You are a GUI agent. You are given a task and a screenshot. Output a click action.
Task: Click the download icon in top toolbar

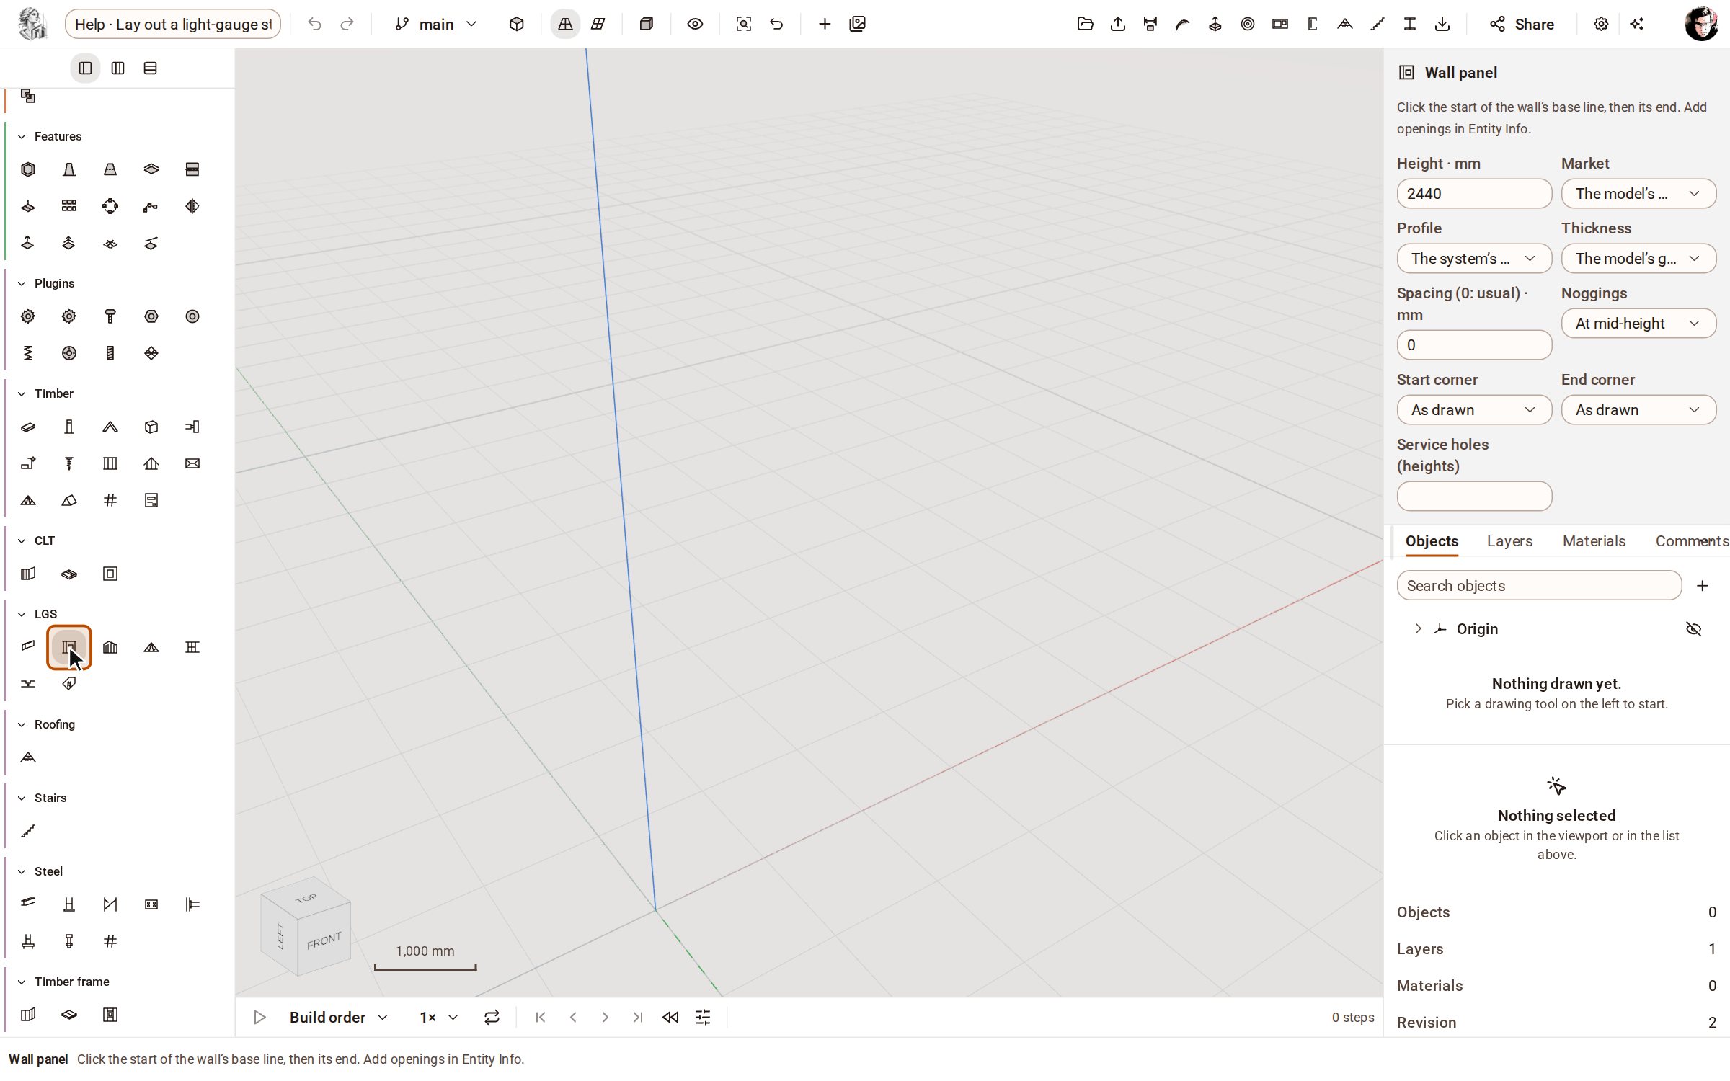[x=1442, y=24]
